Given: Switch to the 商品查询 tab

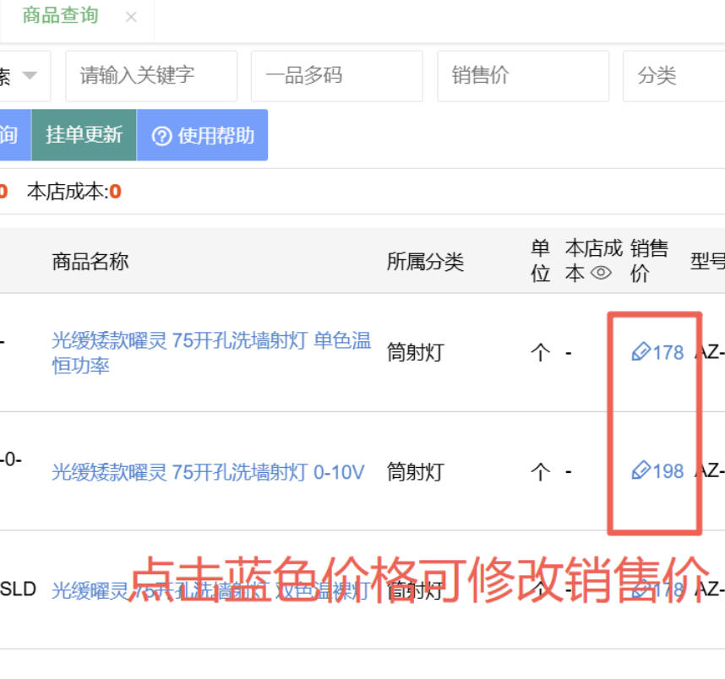Looking at the screenshot, I should tap(60, 16).
